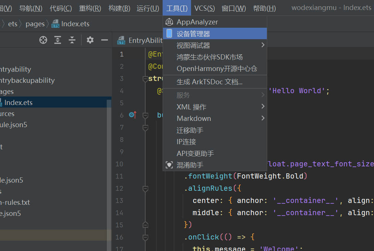Select the entryability folder in tree
This screenshot has height=251, width=374.
coord(16,69)
